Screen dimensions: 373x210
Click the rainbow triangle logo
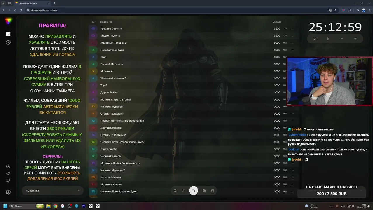8,21
